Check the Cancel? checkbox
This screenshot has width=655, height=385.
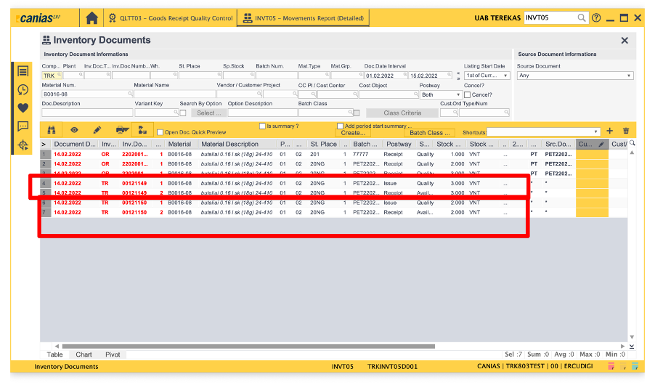tap(468, 94)
